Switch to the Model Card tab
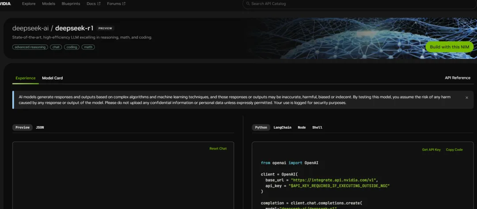Viewport: 477px width, 209px height. [52, 78]
